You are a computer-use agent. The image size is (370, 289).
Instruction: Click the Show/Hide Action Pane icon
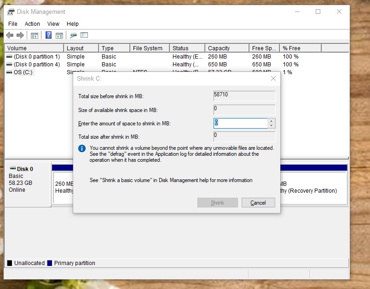click(x=59, y=35)
